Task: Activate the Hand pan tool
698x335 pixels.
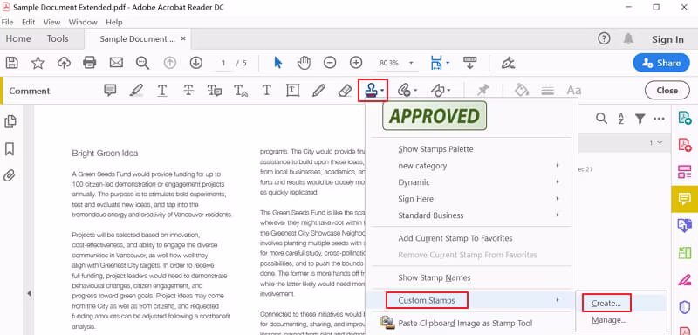Action: 304,63
